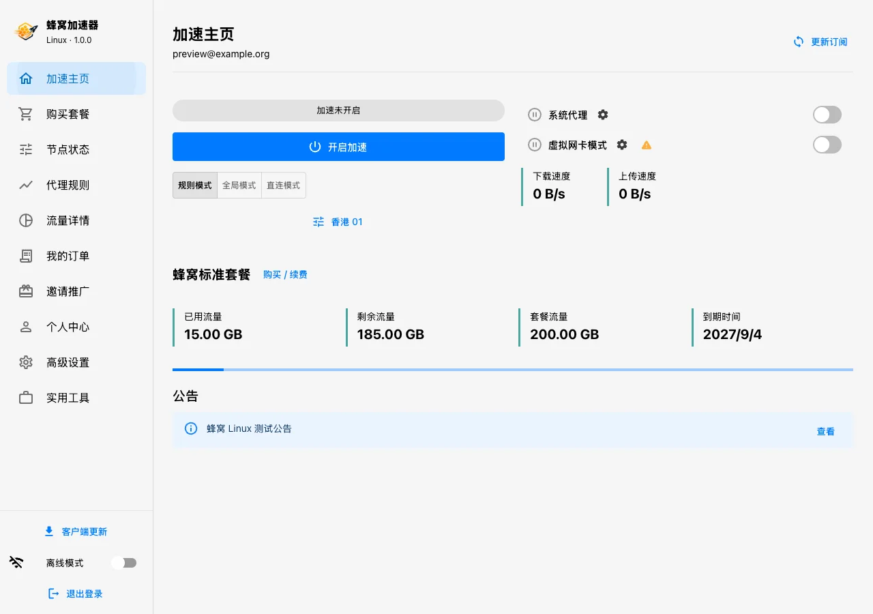Image resolution: width=873 pixels, height=614 pixels.
Task: Open 节点状态 in the sidebar
Action: 76,149
